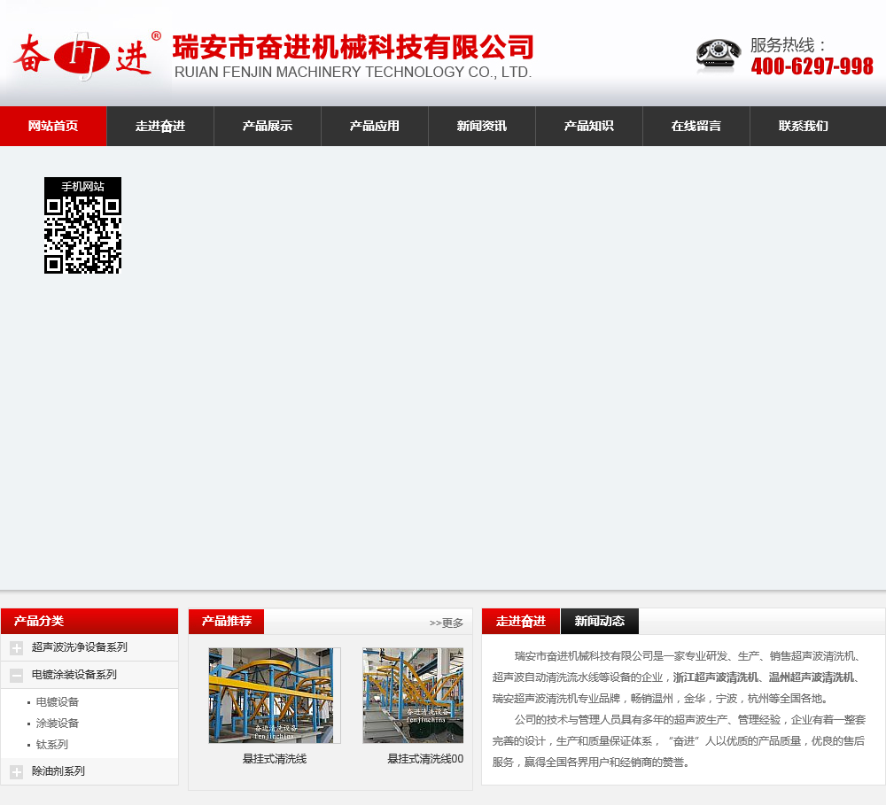The height and width of the screenshot is (805, 886).
Task: Click the 产品推荐 section heading
Action: (x=227, y=622)
